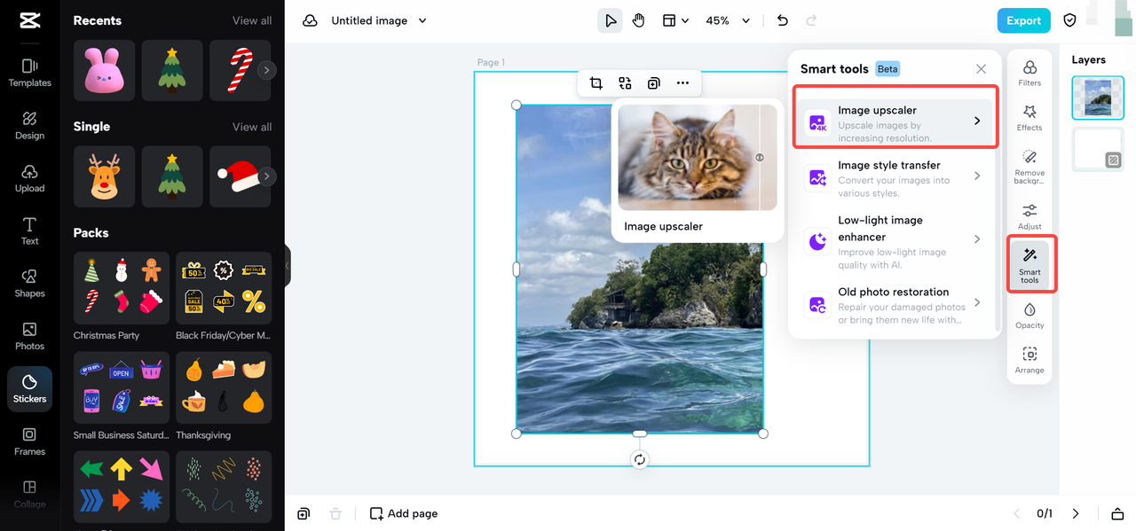The height and width of the screenshot is (531, 1136).
Task: Open the Templates sidebar panel
Action: click(x=29, y=73)
